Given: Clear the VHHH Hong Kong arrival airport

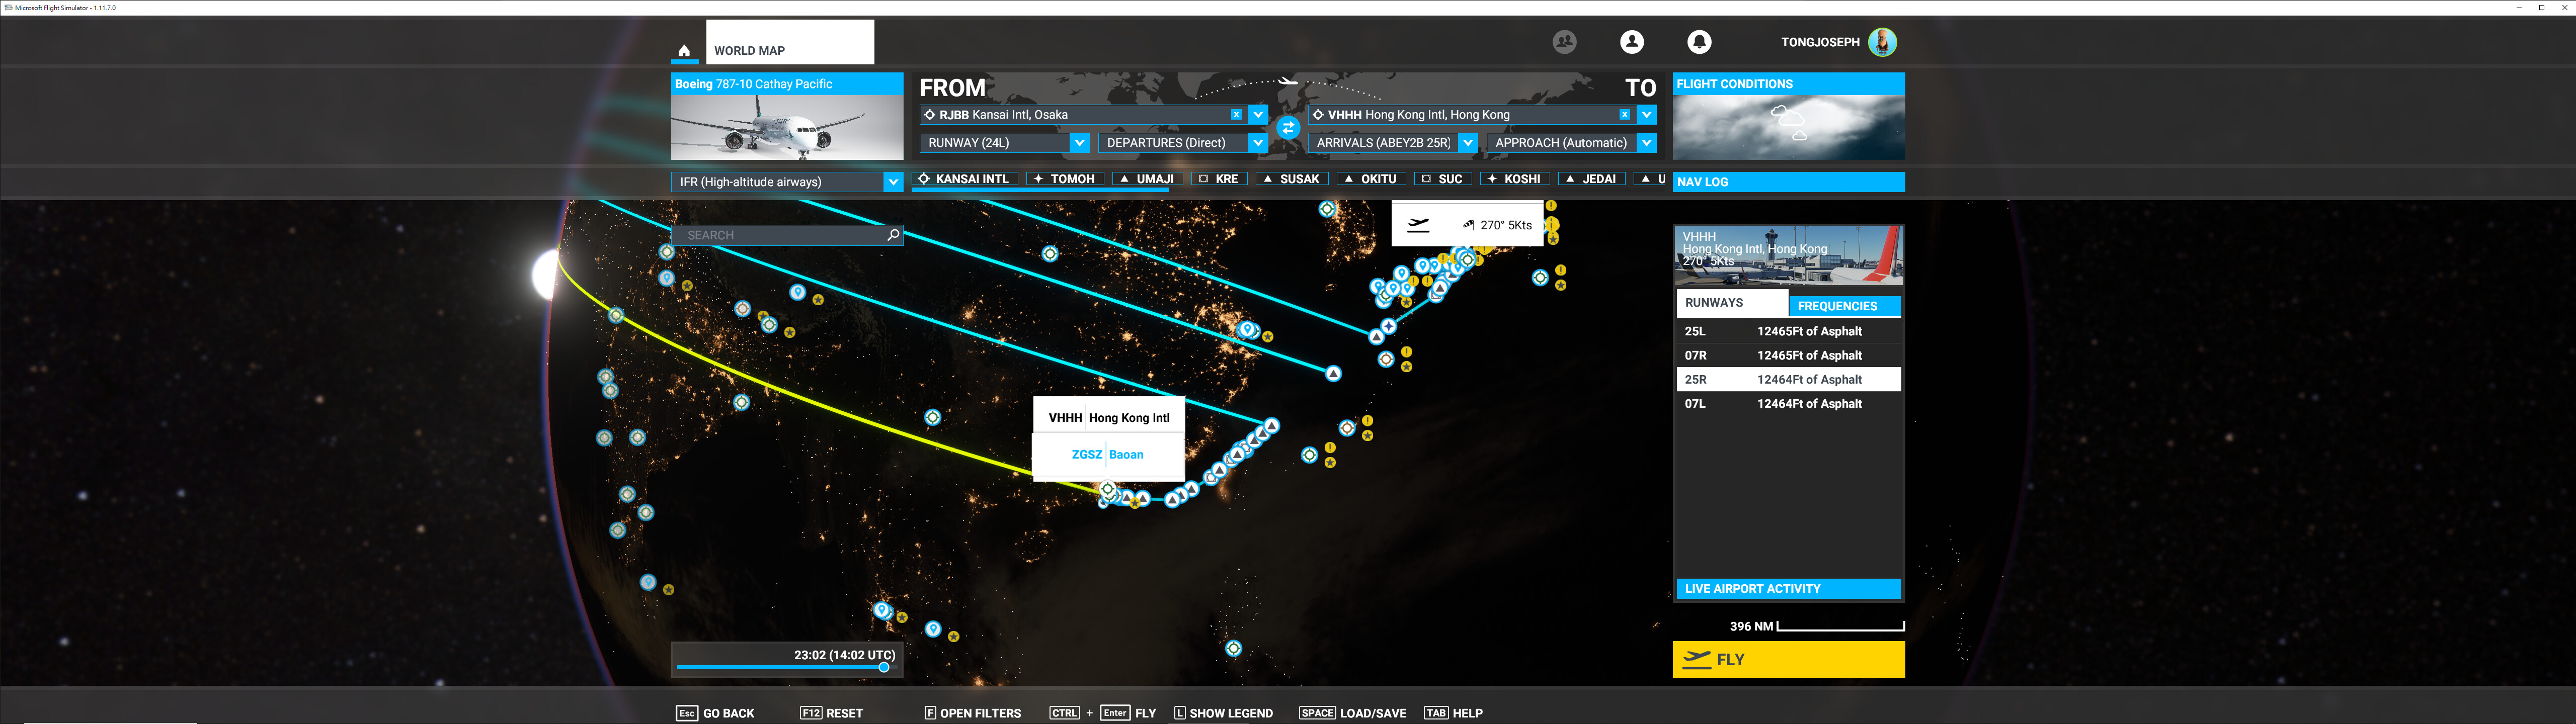Looking at the screenshot, I should [1624, 115].
